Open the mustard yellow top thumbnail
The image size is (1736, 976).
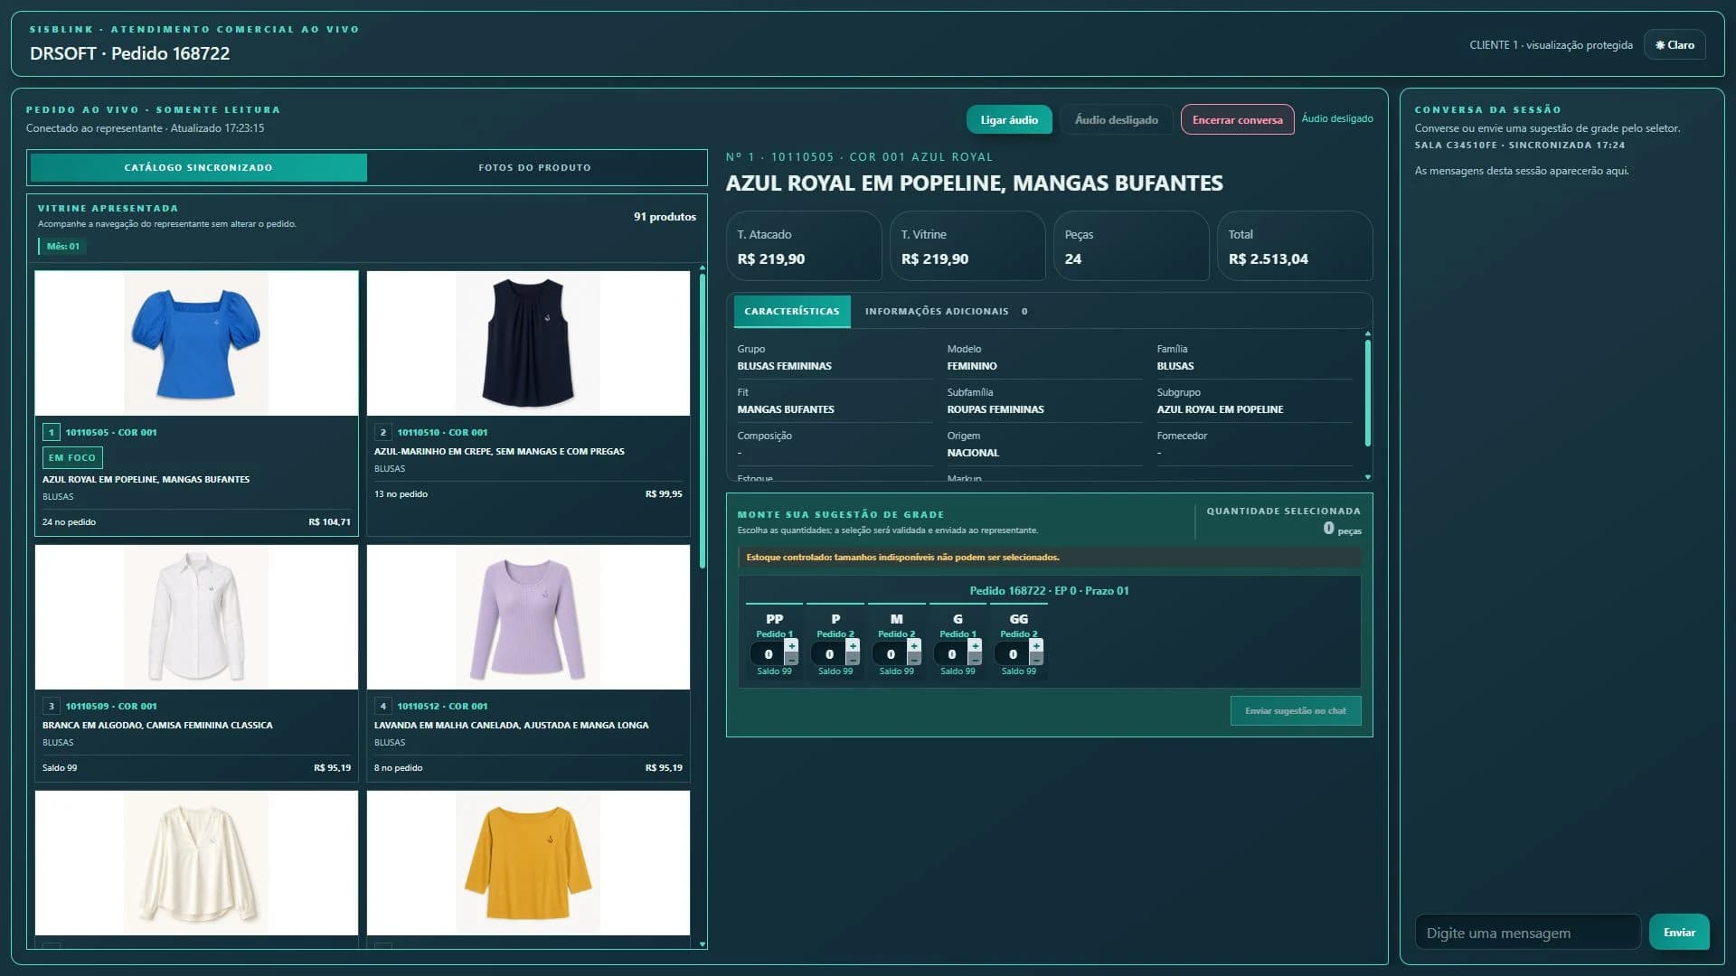pyautogui.click(x=528, y=863)
